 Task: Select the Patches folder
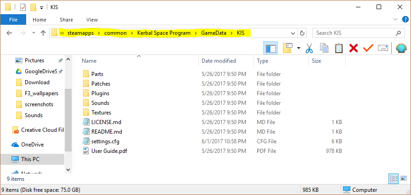(101, 84)
